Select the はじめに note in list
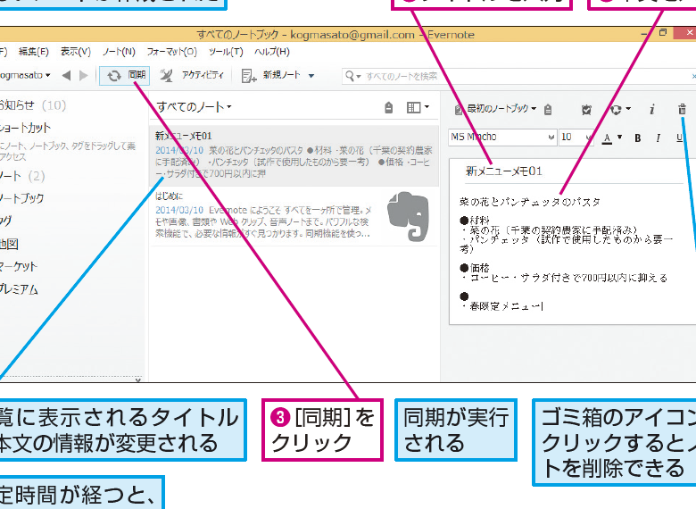The height and width of the screenshot is (509, 696). (294, 216)
